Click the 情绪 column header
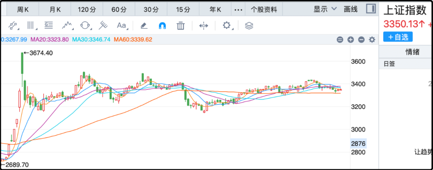Screen dimensions: 433x170 tap(412, 52)
